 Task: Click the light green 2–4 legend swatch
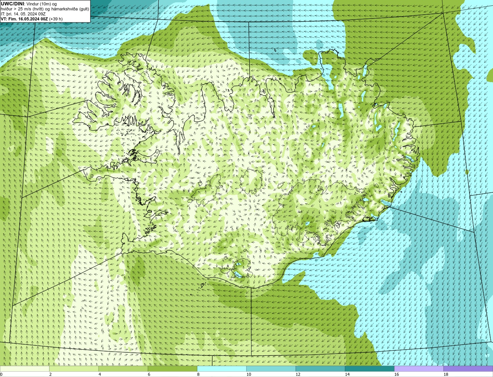coord(74,369)
